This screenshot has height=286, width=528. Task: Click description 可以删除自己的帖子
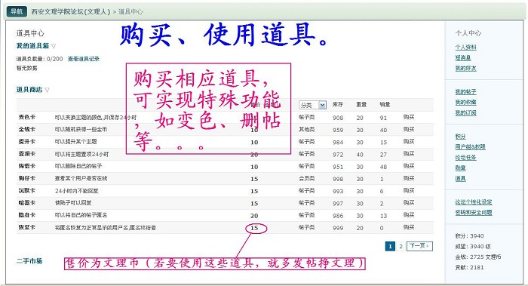click(78, 166)
